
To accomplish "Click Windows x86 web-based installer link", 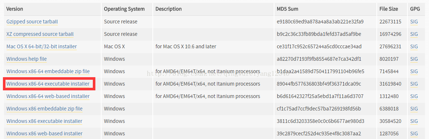I will [x=44, y=134].
